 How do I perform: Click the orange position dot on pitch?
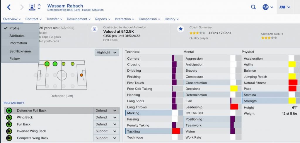81,75
